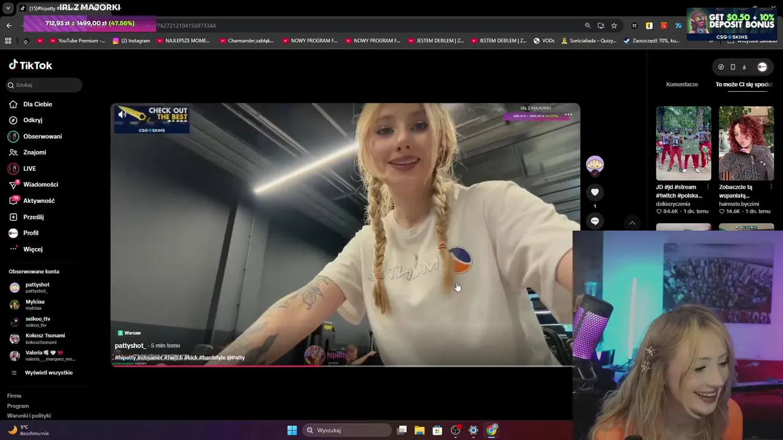The width and height of the screenshot is (783, 440).
Task: Click the Warsaw location tag
Action: [x=129, y=333]
